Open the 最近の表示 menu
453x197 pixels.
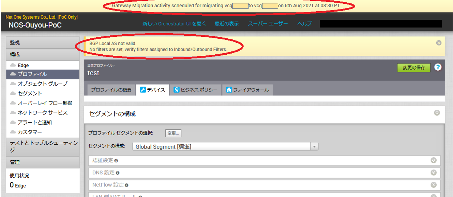pos(227,24)
